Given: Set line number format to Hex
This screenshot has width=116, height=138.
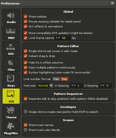Looking at the screenshot, I should 56,79.
